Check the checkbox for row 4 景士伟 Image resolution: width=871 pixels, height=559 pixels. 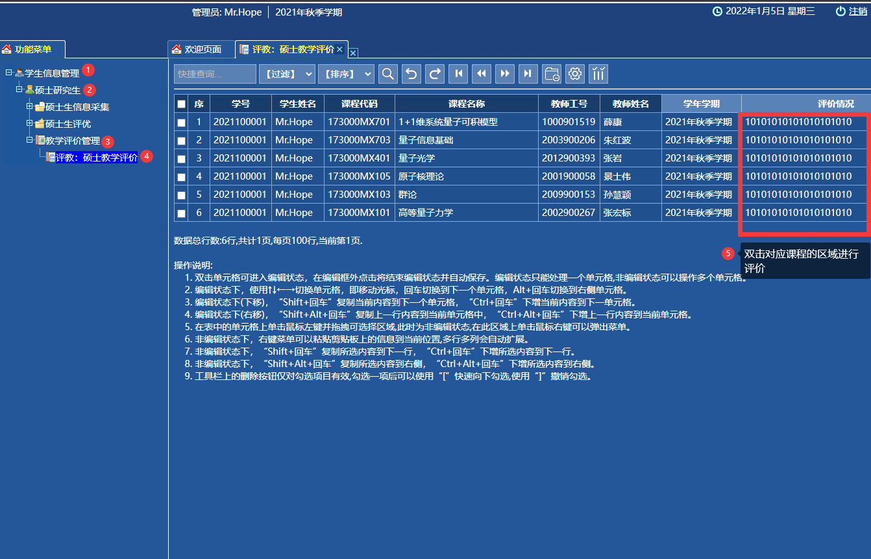pyautogui.click(x=181, y=176)
